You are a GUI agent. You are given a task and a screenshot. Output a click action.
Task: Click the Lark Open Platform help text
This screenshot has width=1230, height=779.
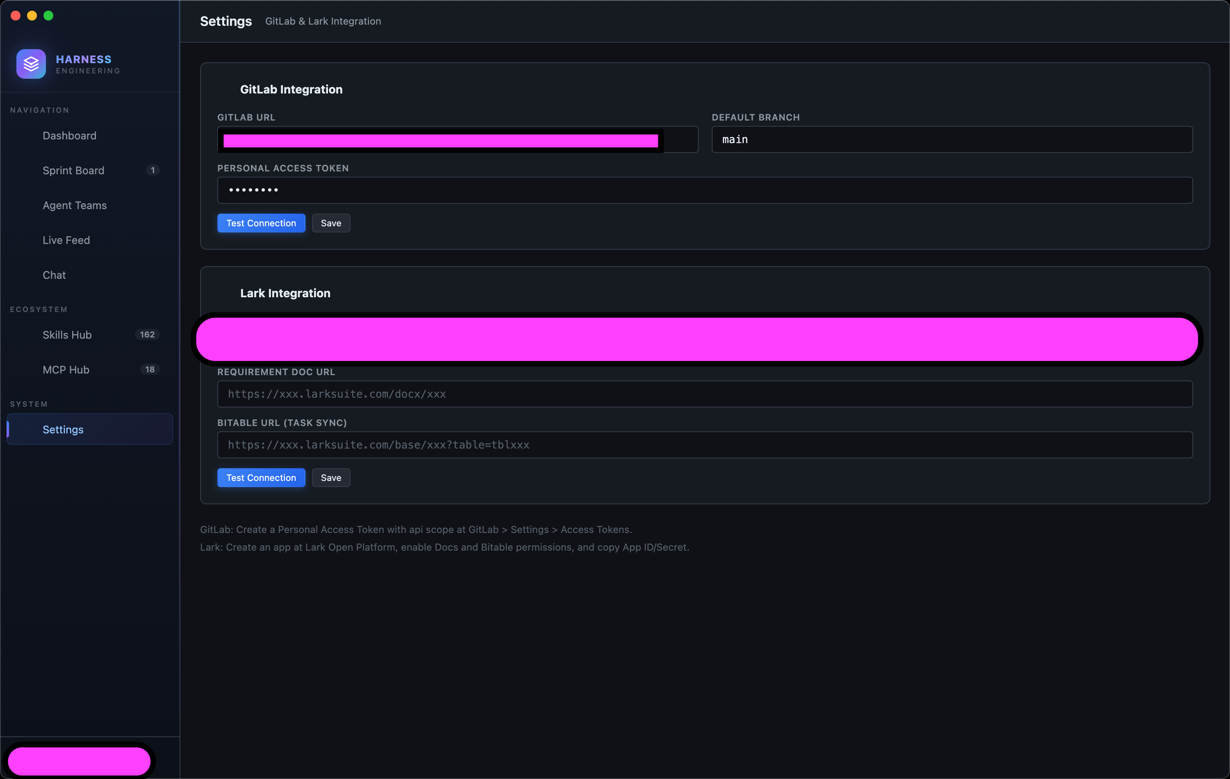(x=444, y=547)
